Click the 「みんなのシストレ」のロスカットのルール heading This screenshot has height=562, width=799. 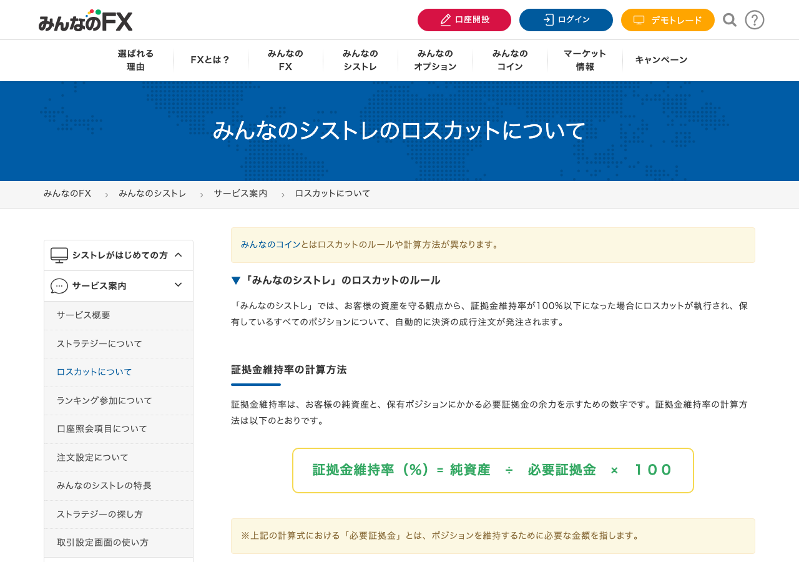(x=336, y=280)
